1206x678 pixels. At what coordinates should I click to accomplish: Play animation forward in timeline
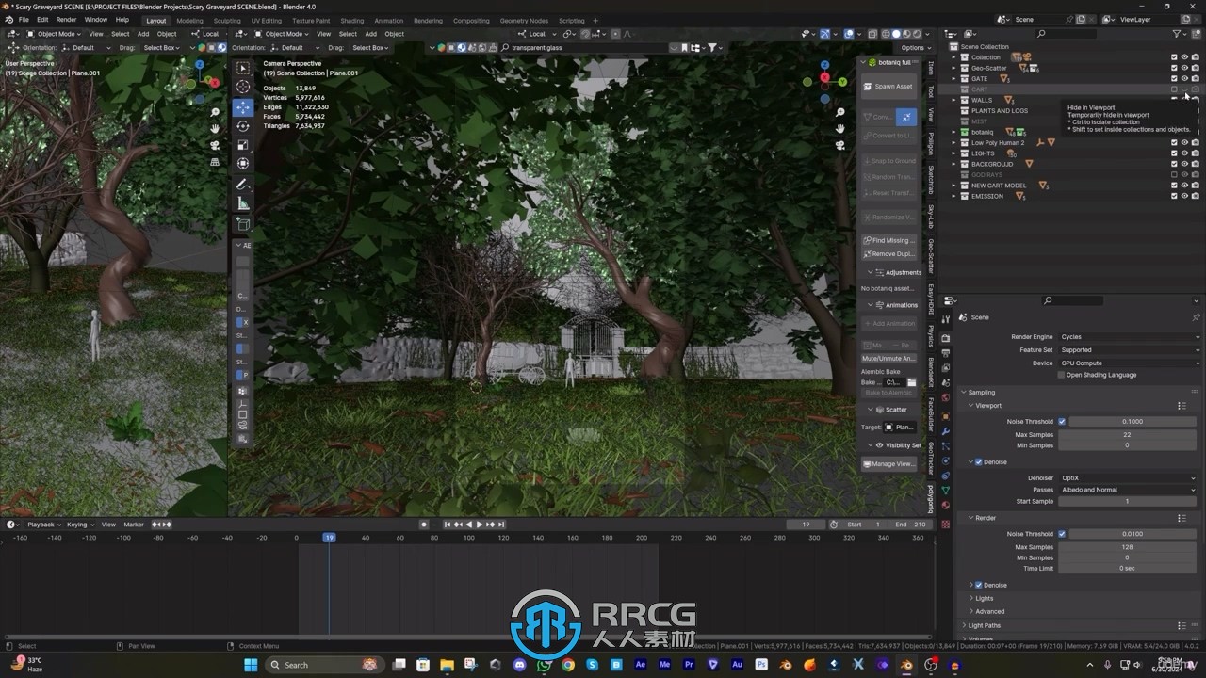click(480, 525)
